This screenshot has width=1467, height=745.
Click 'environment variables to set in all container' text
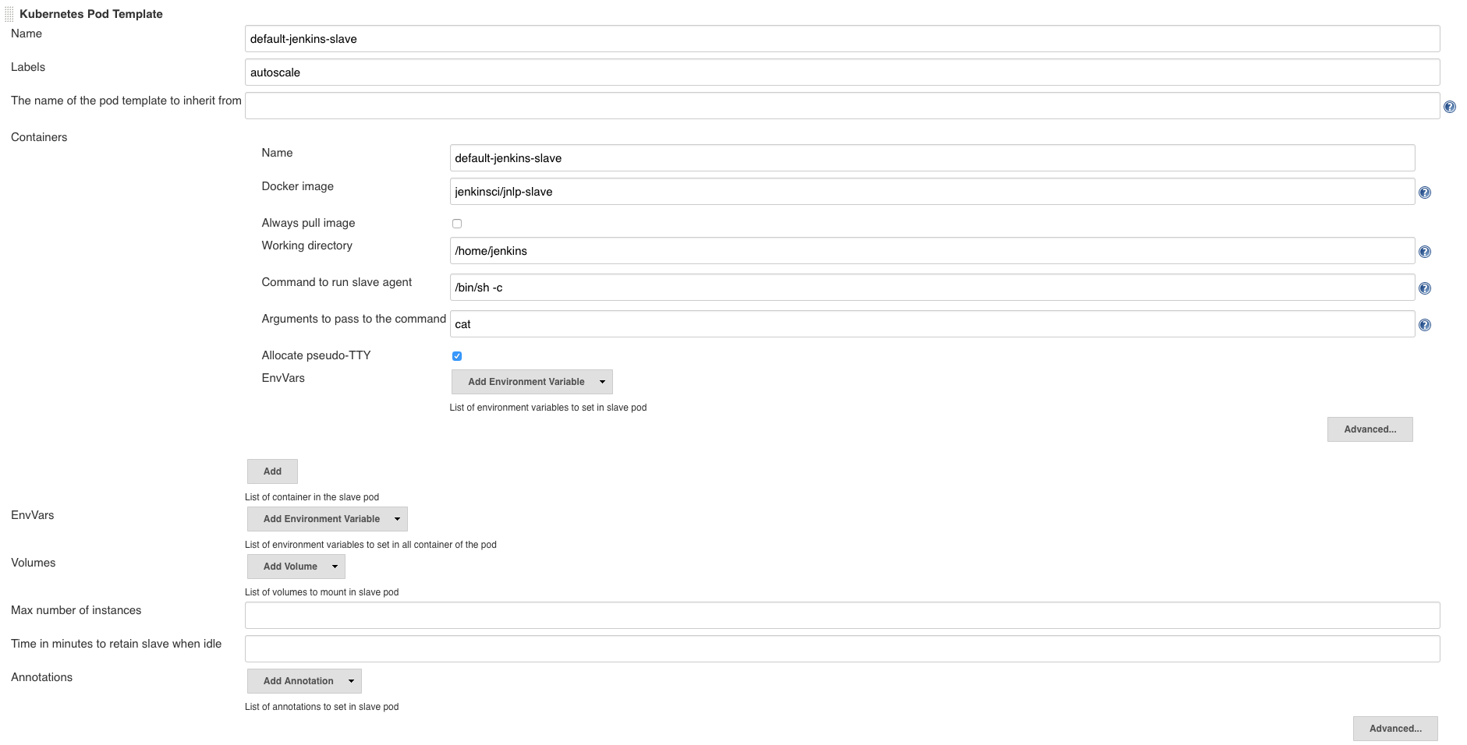(x=372, y=545)
